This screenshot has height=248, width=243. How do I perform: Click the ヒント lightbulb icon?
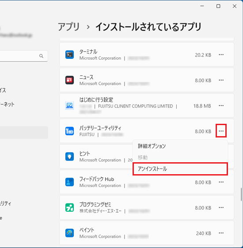click(69, 156)
